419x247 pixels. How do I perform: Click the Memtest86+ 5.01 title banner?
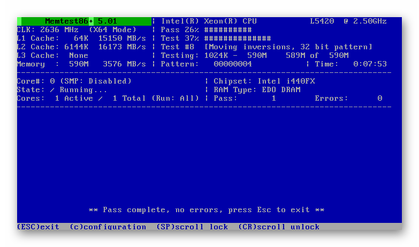[84, 21]
